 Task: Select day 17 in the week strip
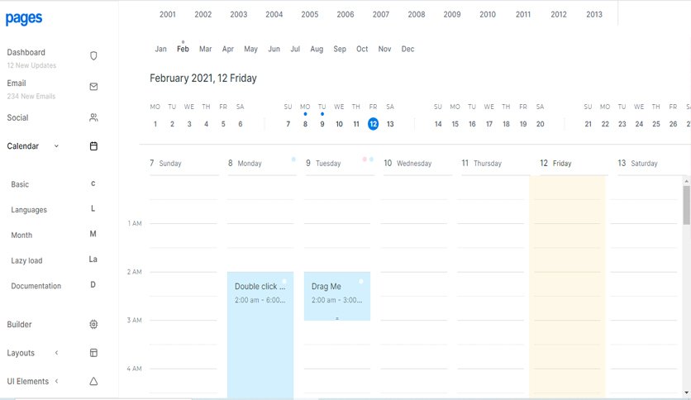point(489,124)
